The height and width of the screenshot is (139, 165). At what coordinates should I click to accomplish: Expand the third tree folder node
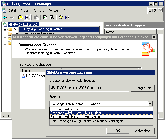pyautogui.click(x=5, y=39)
